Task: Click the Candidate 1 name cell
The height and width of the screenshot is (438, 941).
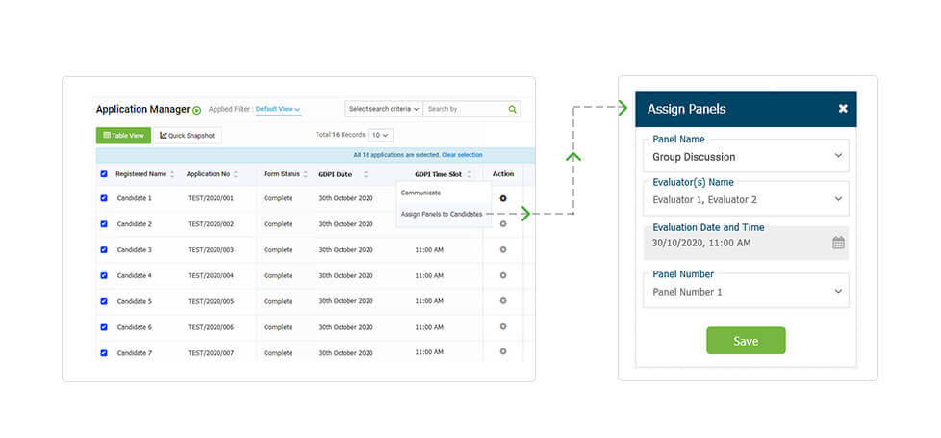Action: pyautogui.click(x=135, y=198)
